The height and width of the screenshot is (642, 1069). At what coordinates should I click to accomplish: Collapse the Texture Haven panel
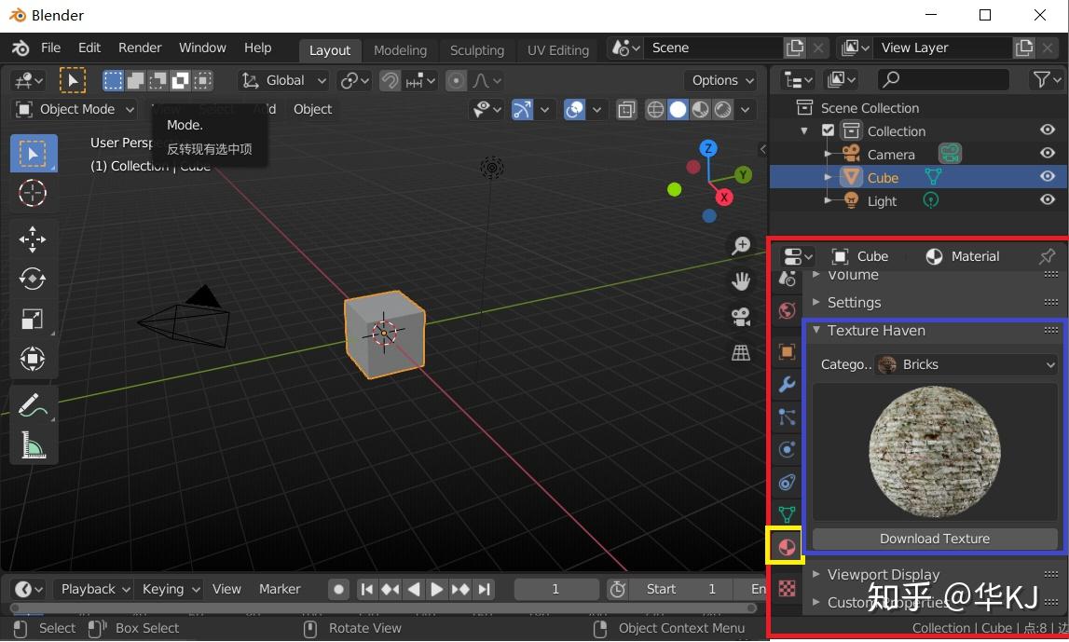click(816, 331)
